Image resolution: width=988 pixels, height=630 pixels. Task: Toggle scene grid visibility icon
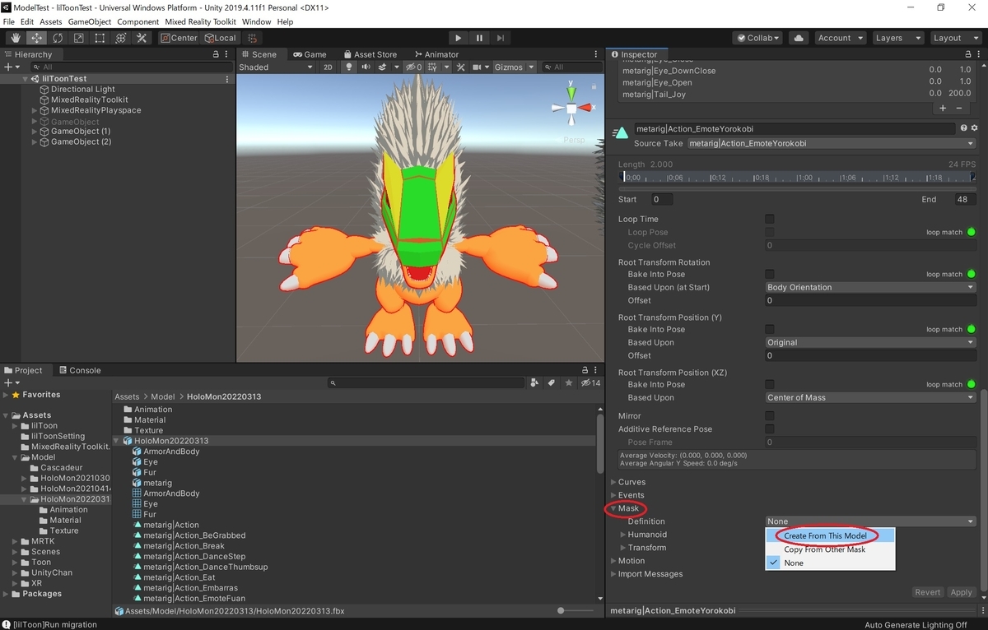(431, 67)
